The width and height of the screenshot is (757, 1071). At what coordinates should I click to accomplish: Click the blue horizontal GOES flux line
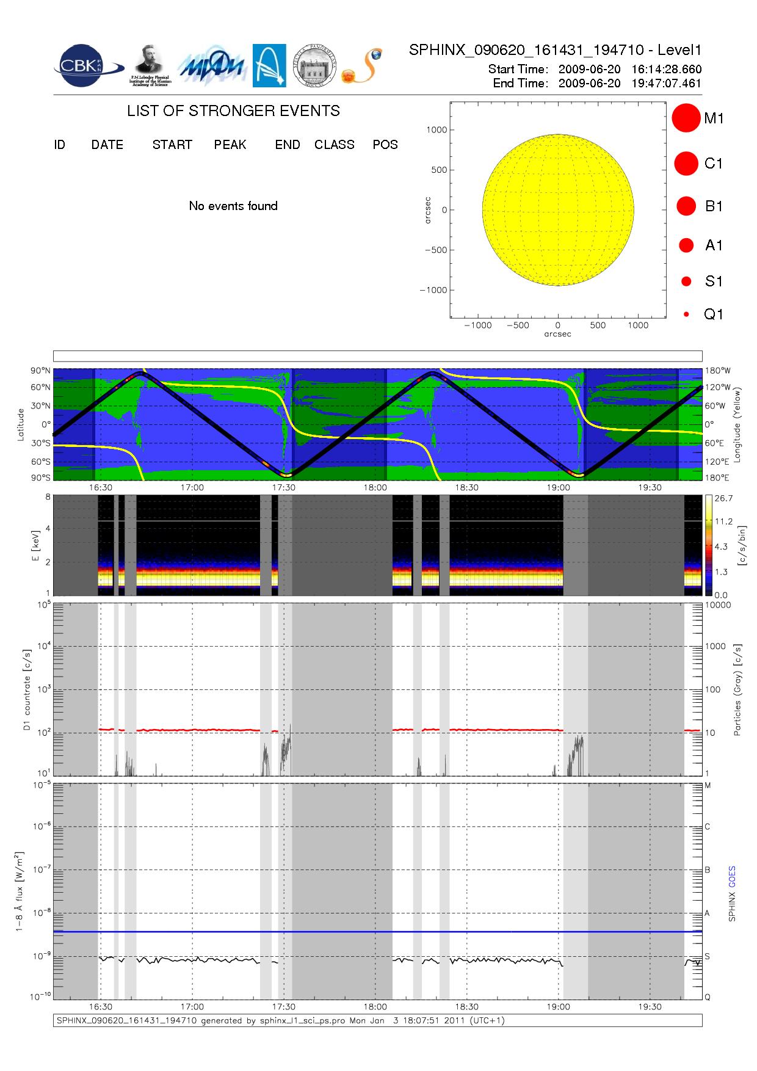(377, 932)
